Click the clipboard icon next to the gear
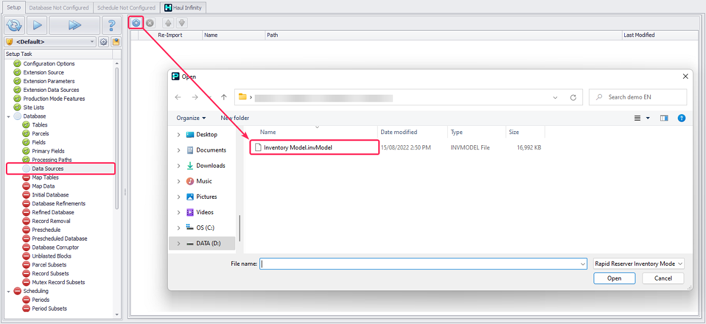Image resolution: width=706 pixels, height=324 pixels. 116,42
